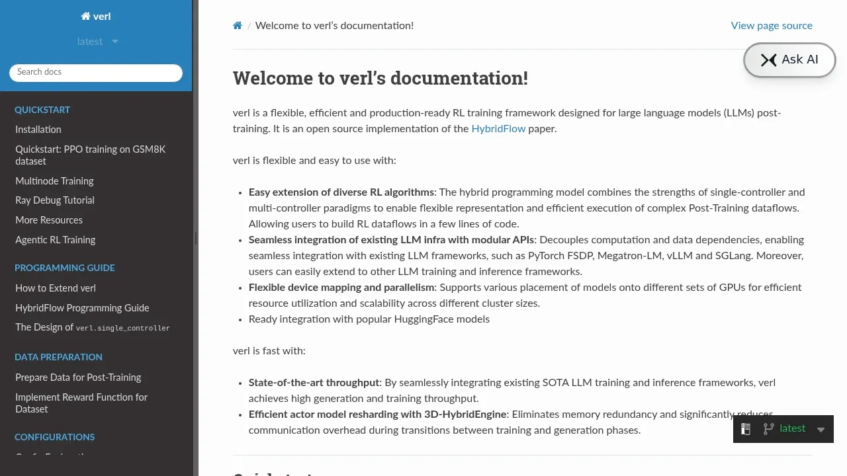Click 'Ready integration with popular HuggingFace models'

pos(369,319)
